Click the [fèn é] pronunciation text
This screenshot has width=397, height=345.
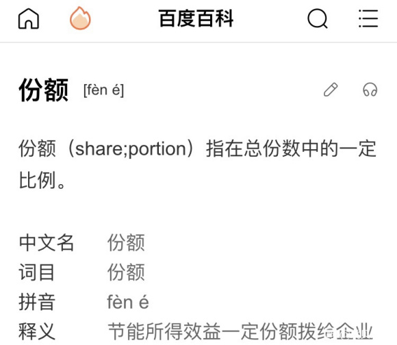(x=104, y=90)
